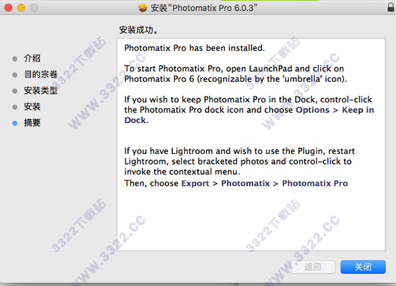Select the 安装 step in the sidebar
Image resolution: width=396 pixels, height=286 pixels.
pos(32,107)
